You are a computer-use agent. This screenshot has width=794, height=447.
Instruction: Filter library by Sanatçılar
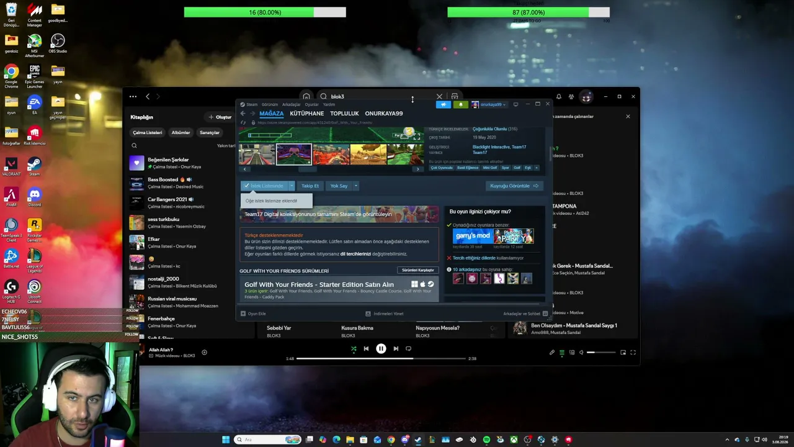[x=210, y=132]
